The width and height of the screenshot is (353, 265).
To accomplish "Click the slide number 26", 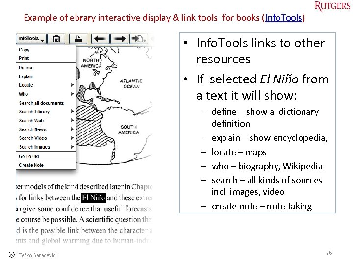I will point(329,253).
